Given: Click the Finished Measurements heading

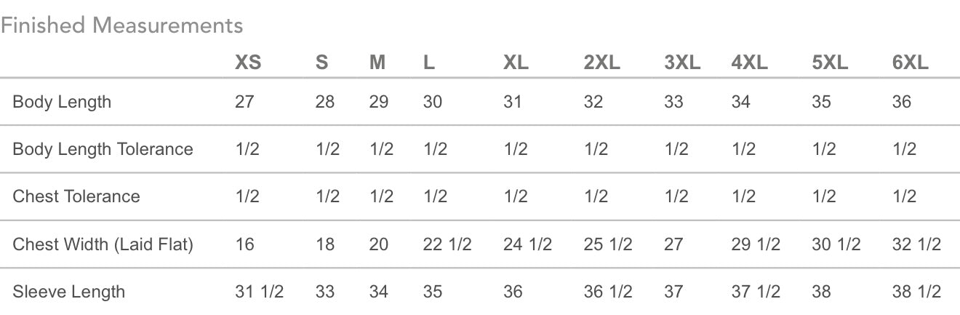Looking at the screenshot, I should coord(121,26).
